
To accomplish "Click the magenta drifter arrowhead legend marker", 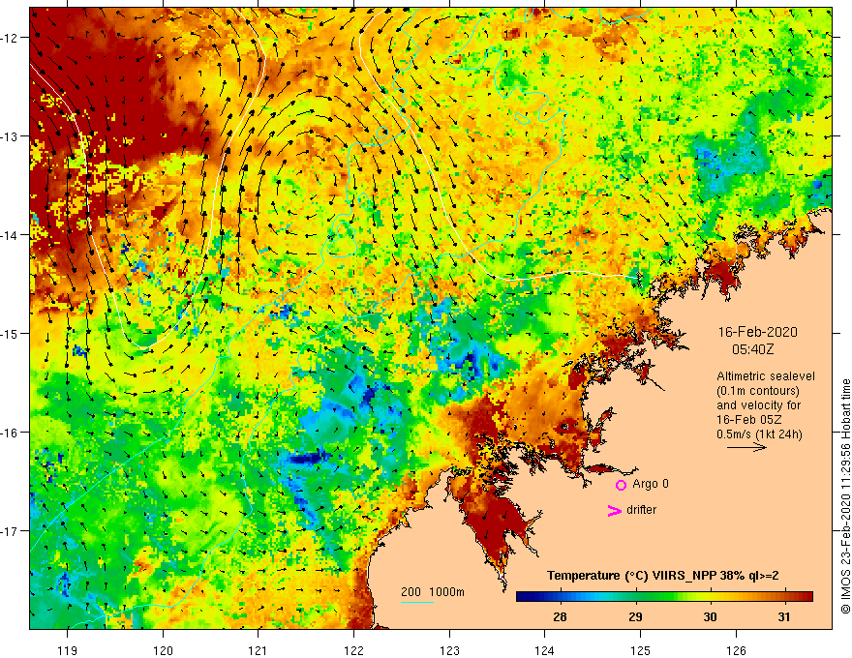I will point(614,510).
